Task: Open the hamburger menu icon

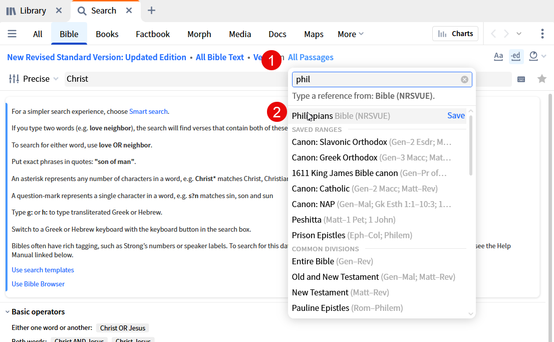Action: [x=12, y=34]
